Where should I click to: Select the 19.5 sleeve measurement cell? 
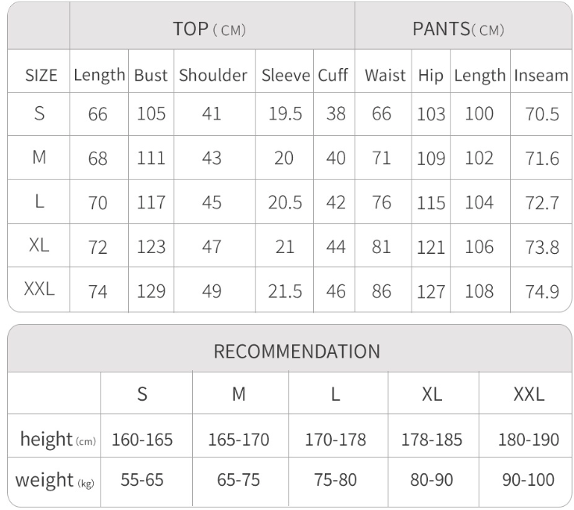pyautogui.click(x=285, y=114)
